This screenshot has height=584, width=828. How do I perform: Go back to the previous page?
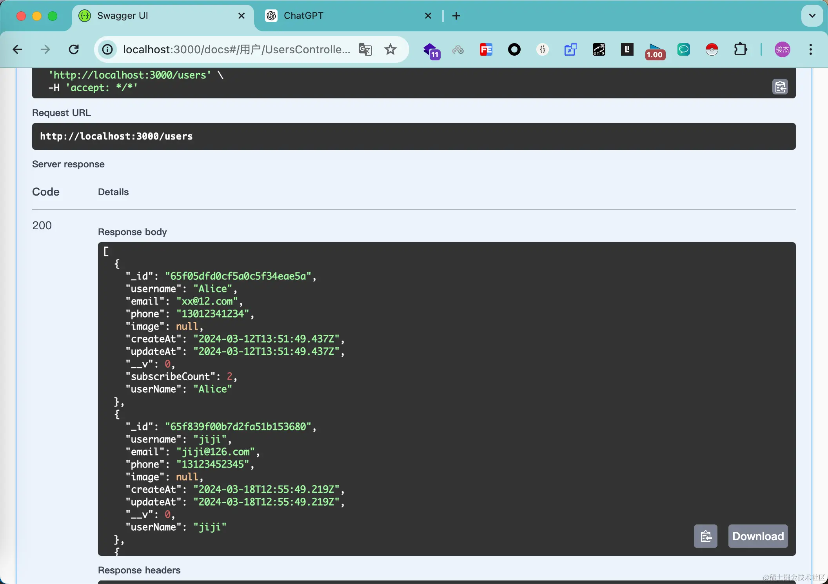(17, 49)
